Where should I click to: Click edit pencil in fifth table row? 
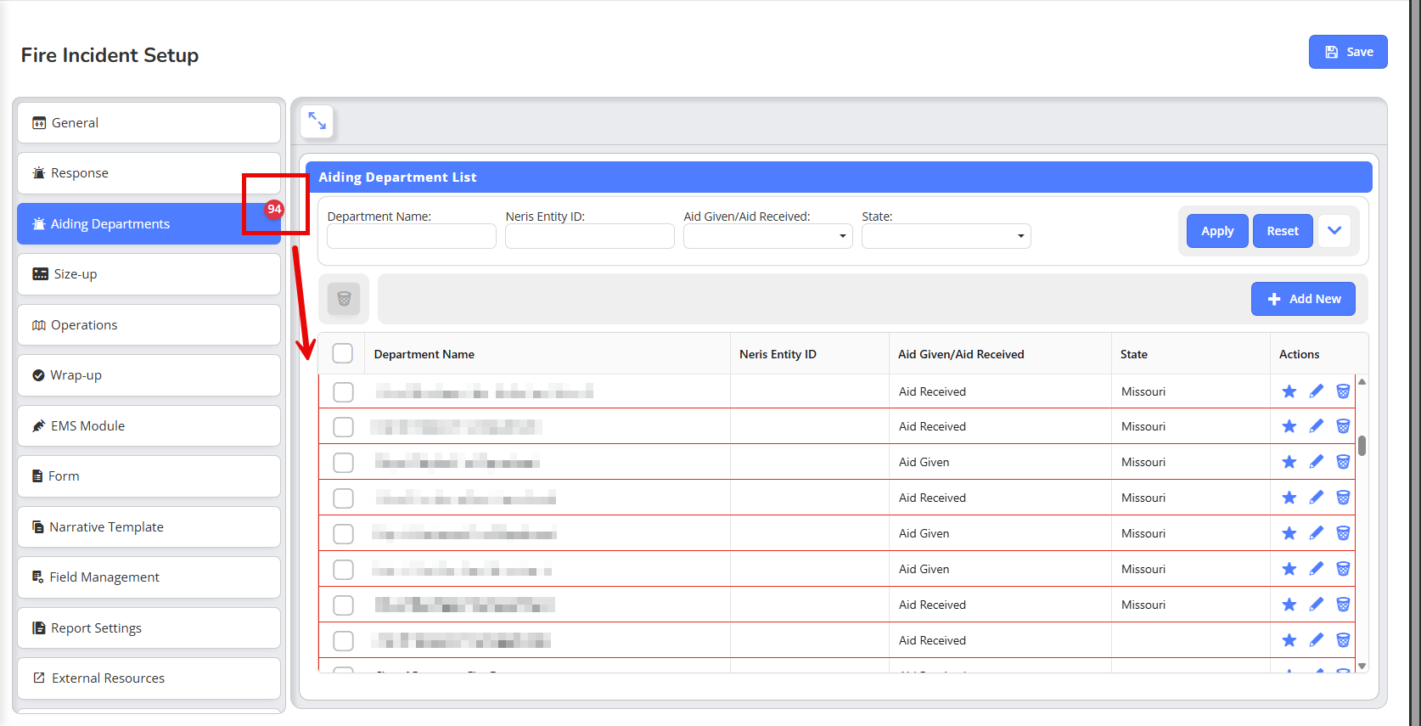(1316, 533)
